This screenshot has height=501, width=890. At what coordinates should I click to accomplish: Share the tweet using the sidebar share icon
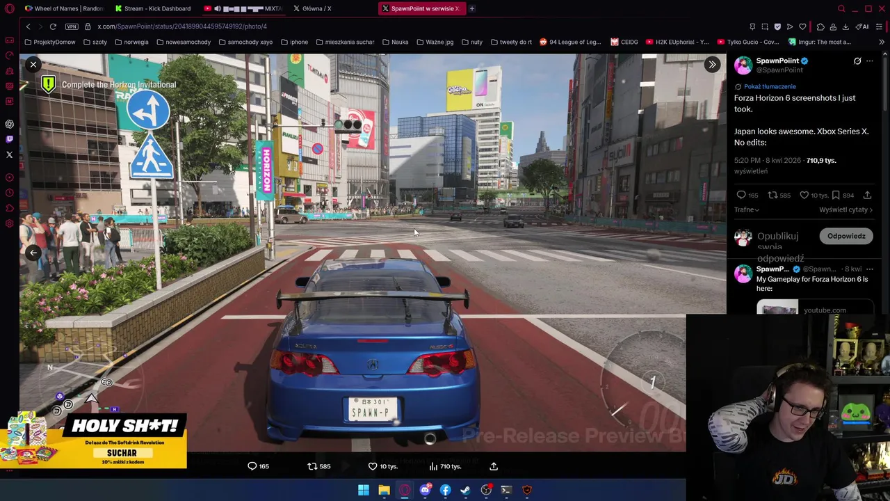pos(867,196)
